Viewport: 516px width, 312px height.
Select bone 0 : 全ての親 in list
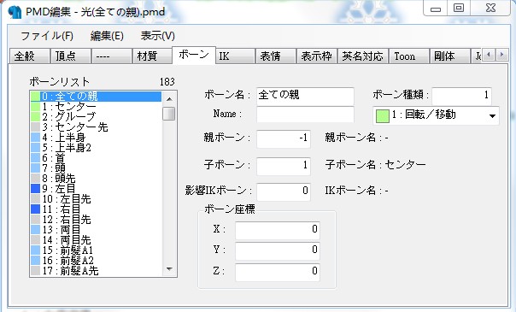(x=96, y=97)
